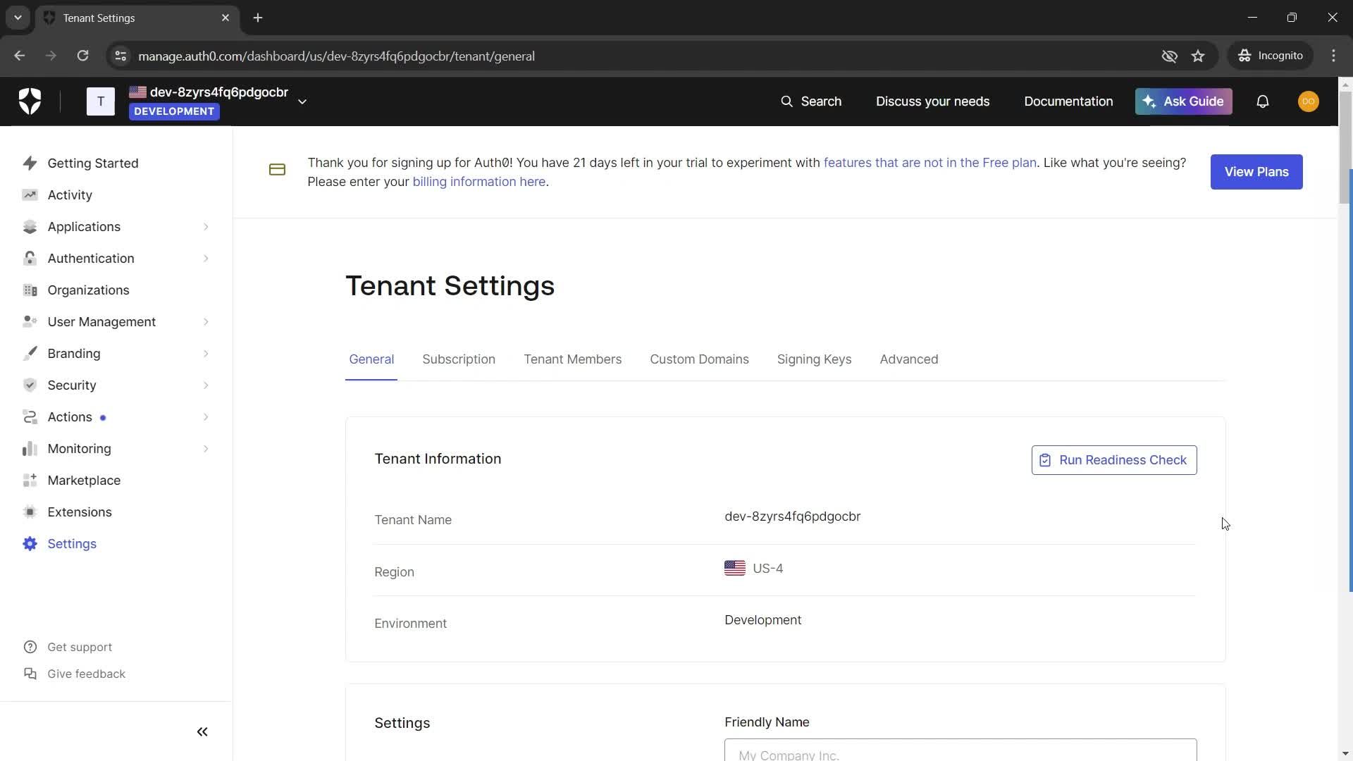Viewport: 1353px width, 761px height.
Task: Expand the Authentication submenu chevron
Action: pyautogui.click(x=206, y=259)
